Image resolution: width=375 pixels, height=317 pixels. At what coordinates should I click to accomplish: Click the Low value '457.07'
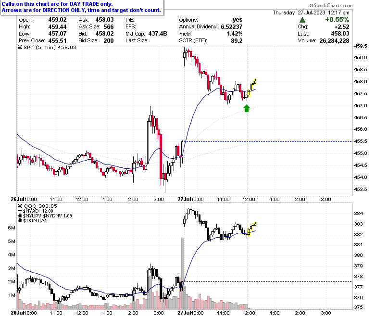point(57,34)
